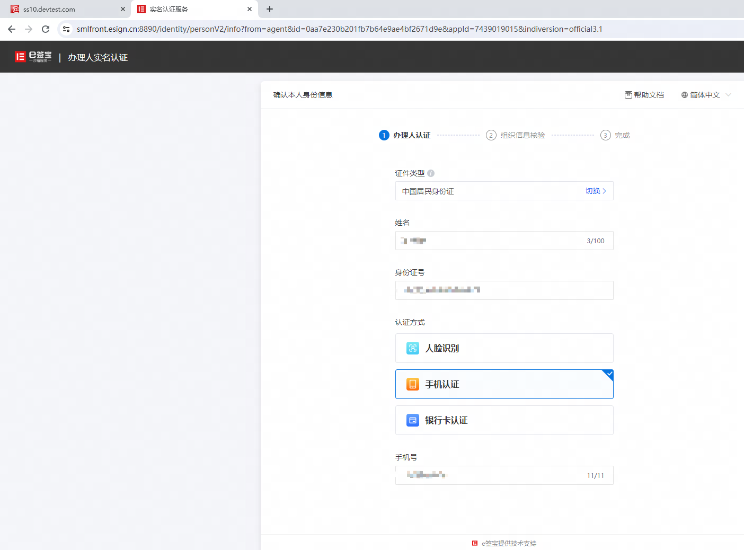Click the 中国居民身份证 field
Viewport: 744px width, 550px height.
(x=504, y=191)
